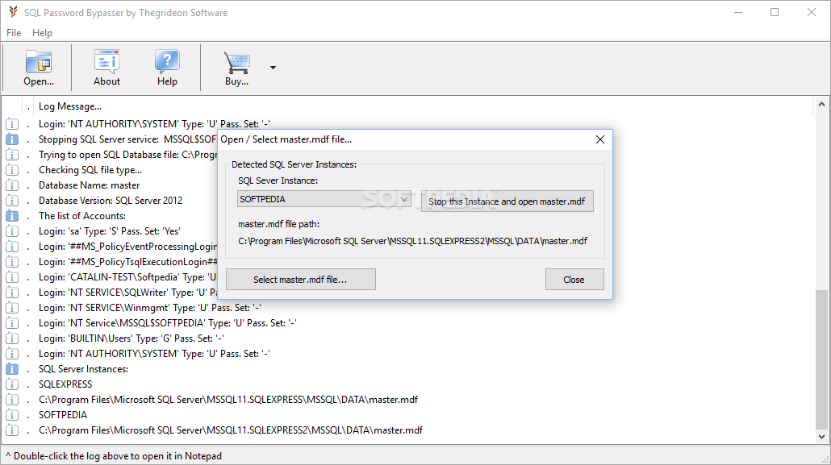Select log row Login: 'NT Service\MSSQL$SOFTPEDIA'
831x465 pixels.
tap(168, 323)
